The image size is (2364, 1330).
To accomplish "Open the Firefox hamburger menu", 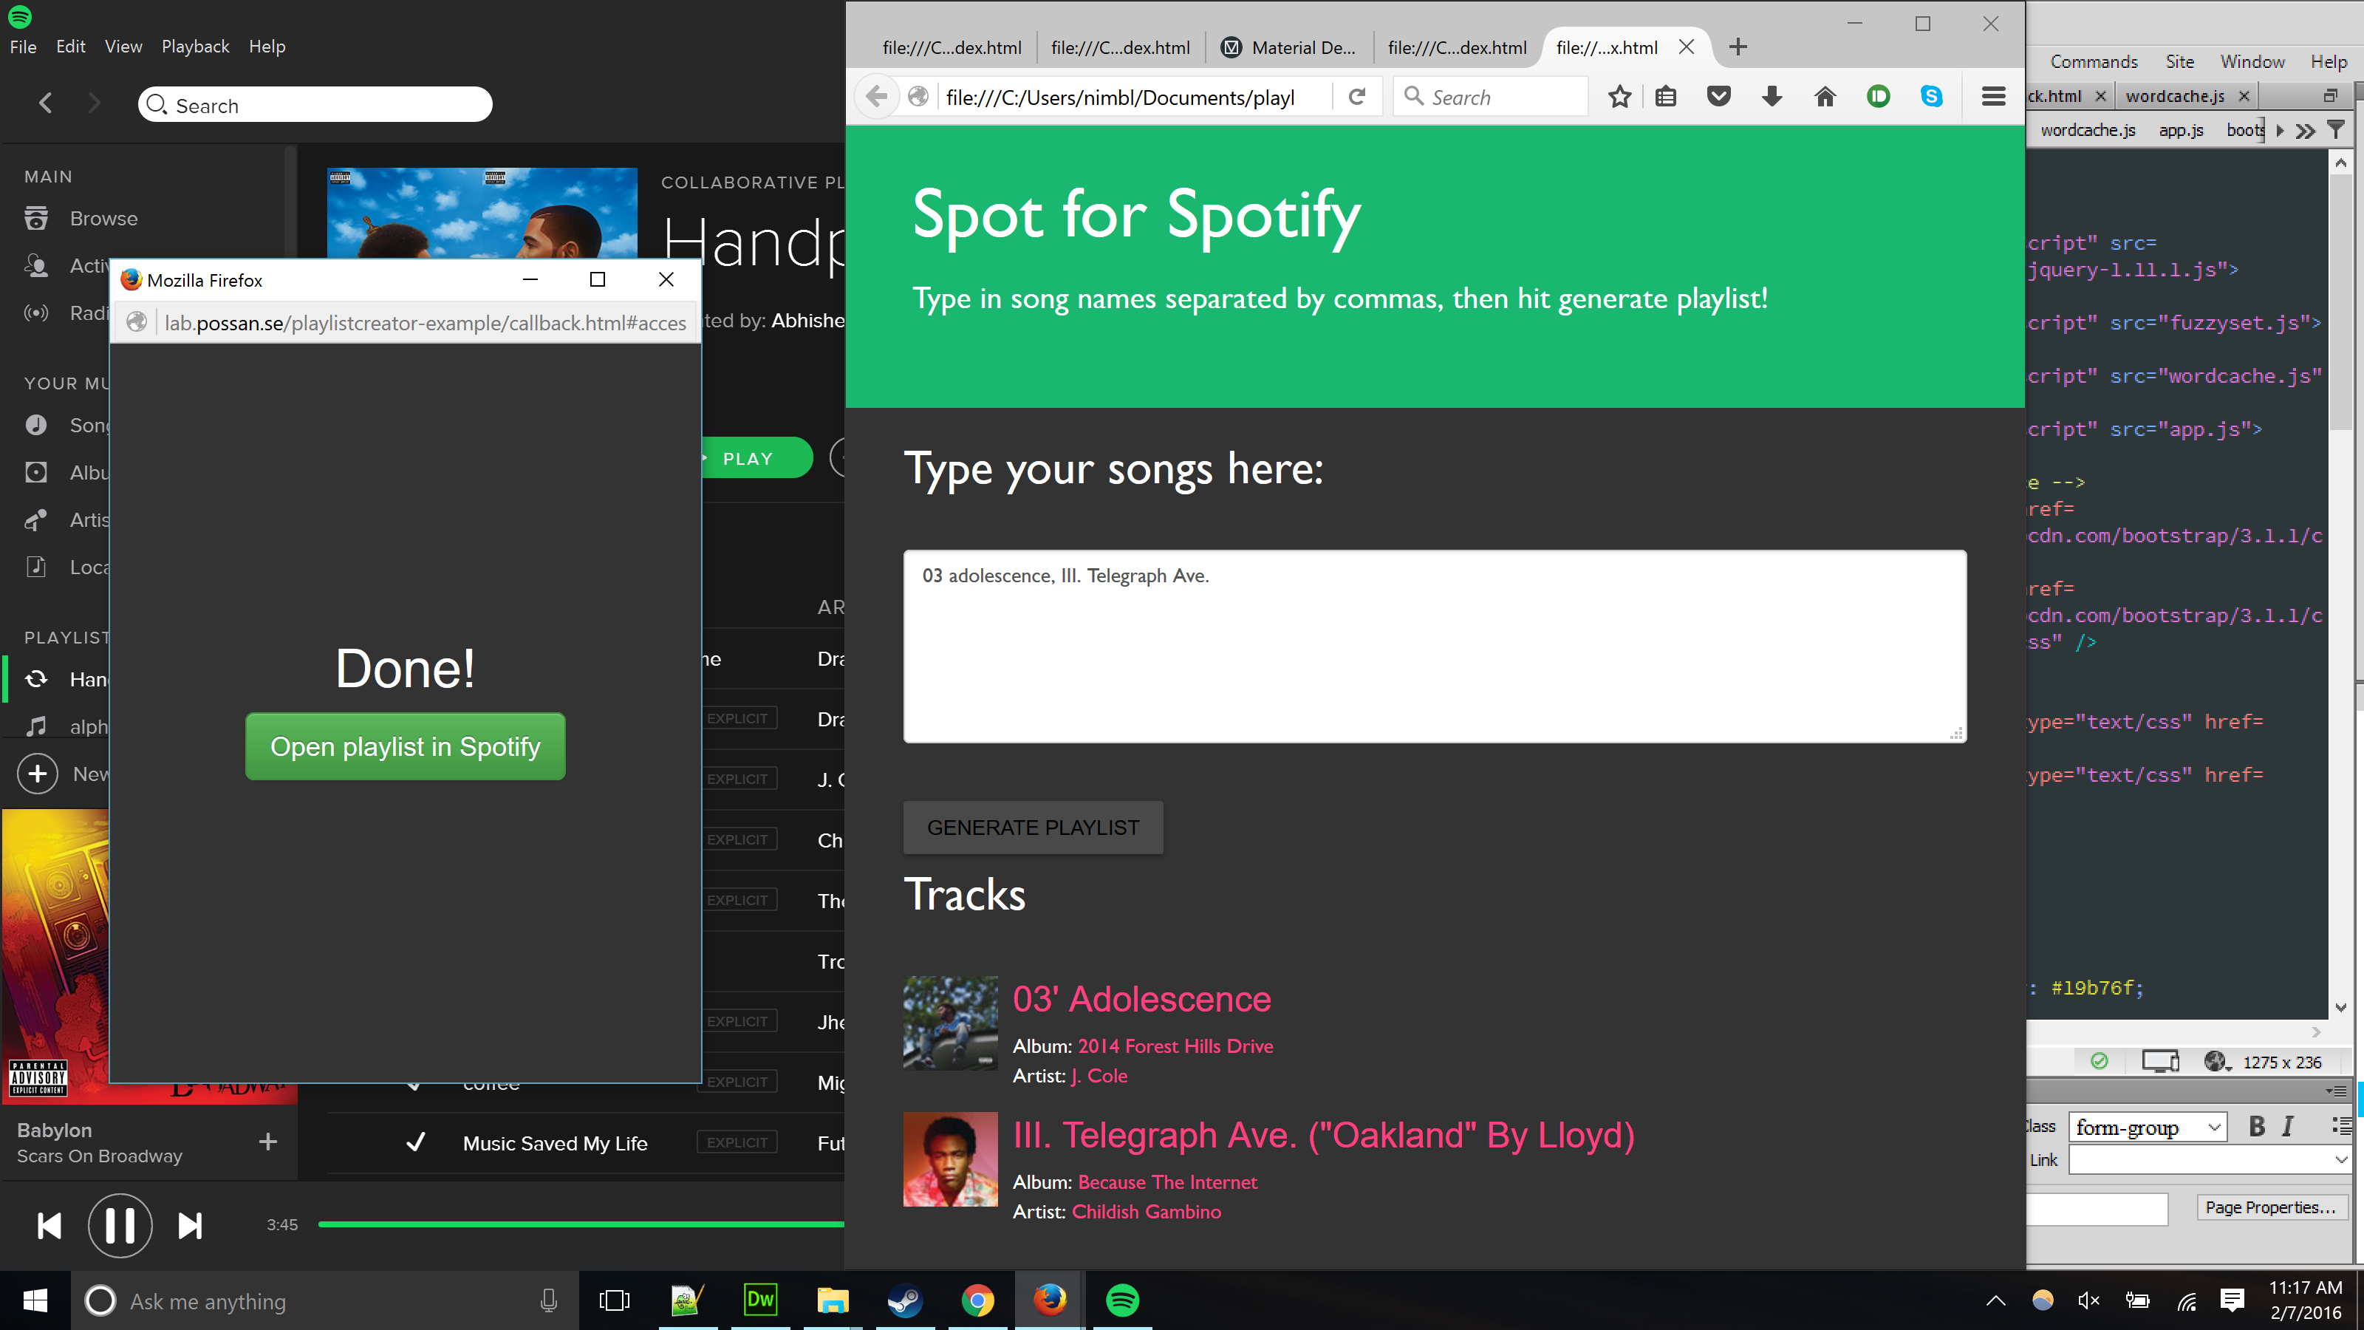I will pyautogui.click(x=1993, y=96).
